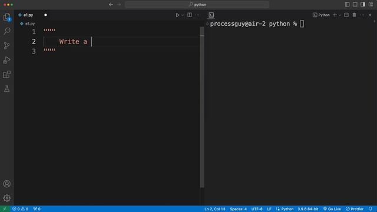Viewport: 377px width, 212px height.
Task: Create a new terminal with plus
Action: (x=335, y=15)
